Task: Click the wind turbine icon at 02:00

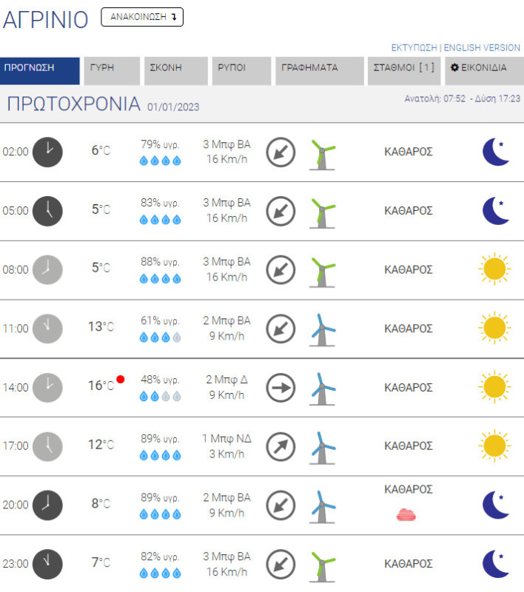Action: click(x=321, y=153)
